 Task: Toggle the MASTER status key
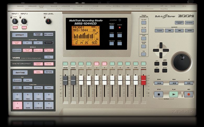coord(144,64)
